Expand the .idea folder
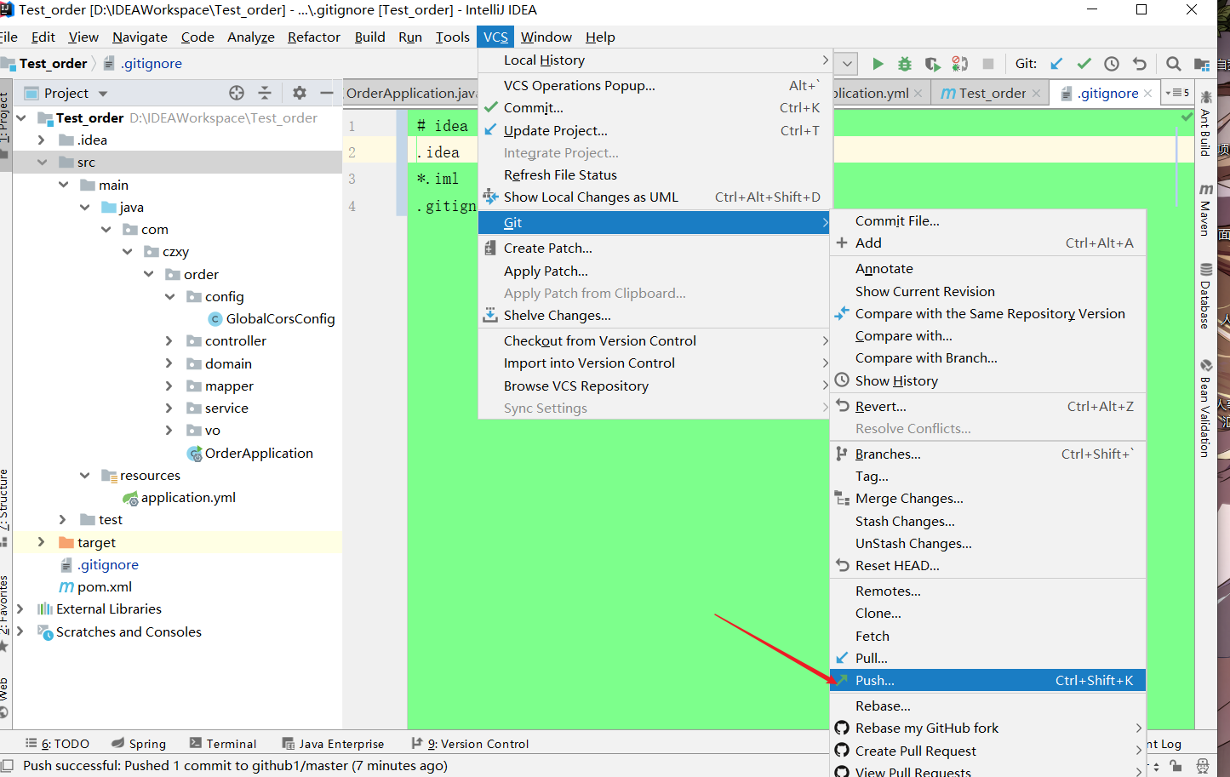The image size is (1230, 777). tap(41, 140)
